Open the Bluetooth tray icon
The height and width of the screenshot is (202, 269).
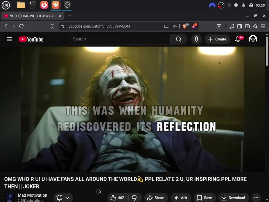tap(229, 5)
